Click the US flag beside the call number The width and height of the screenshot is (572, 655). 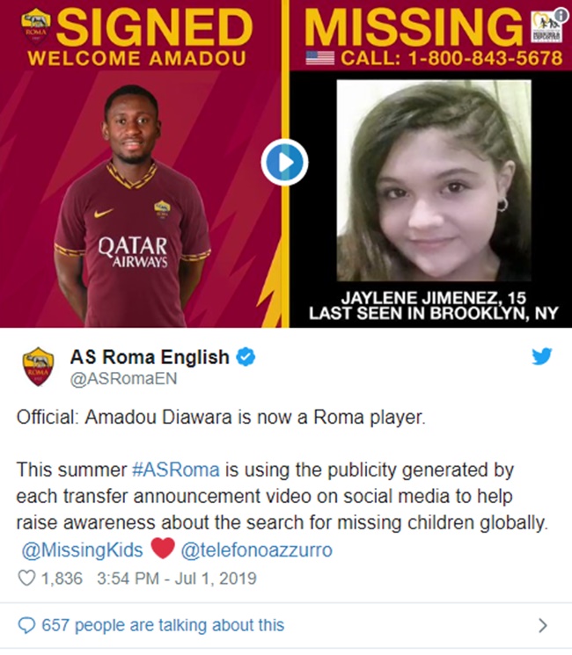(x=319, y=58)
